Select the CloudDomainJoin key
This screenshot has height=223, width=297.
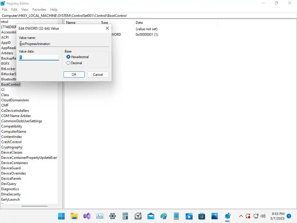[15, 100]
